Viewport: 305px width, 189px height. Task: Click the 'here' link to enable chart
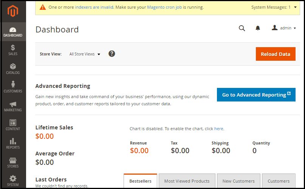[218, 129]
